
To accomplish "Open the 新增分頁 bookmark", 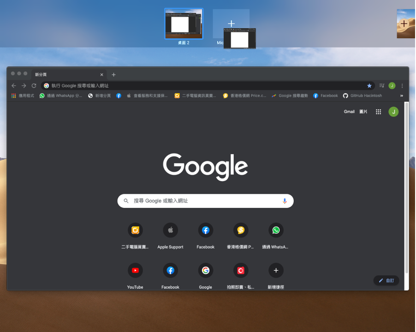I will tap(100, 96).
